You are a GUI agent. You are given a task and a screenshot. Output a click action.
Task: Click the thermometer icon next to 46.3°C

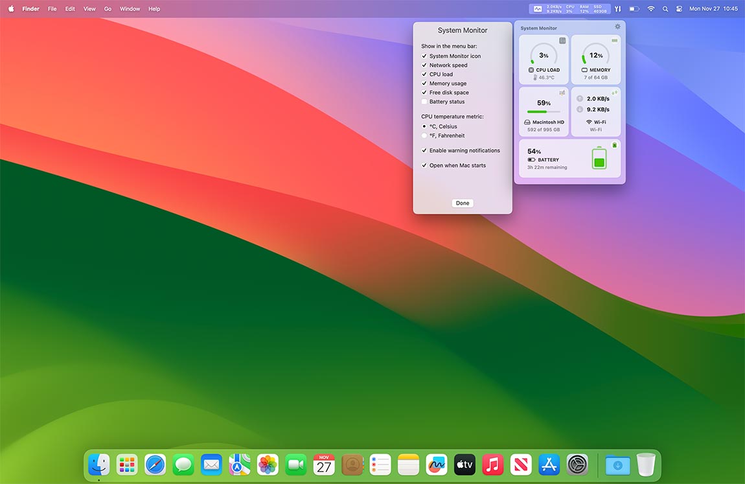pyautogui.click(x=534, y=78)
